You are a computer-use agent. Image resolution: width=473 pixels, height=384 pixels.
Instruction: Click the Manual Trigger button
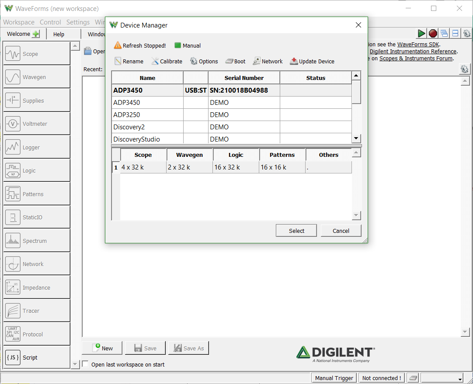[x=334, y=378]
